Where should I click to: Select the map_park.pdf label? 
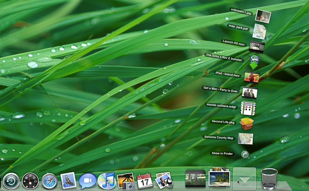(x=238, y=27)
